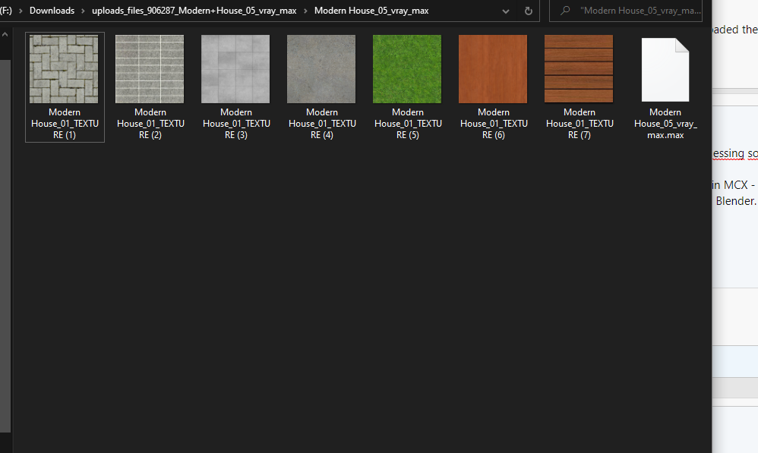
Task: Click the search magnifier icon
Action: click(x=565, y=11)
